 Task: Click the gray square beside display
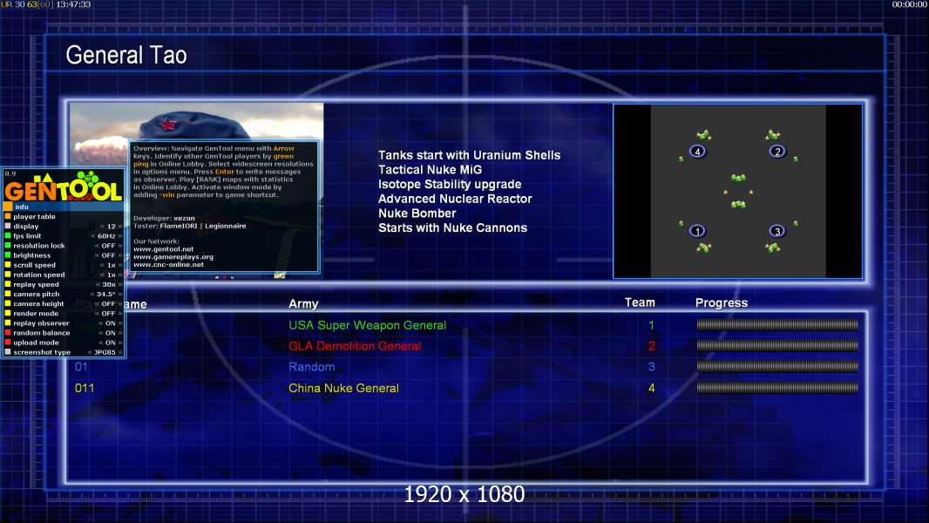click(x=8, y=226)
